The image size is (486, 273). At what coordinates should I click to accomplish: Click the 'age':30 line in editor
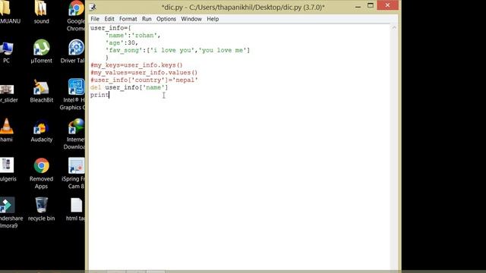pos(121,42)
